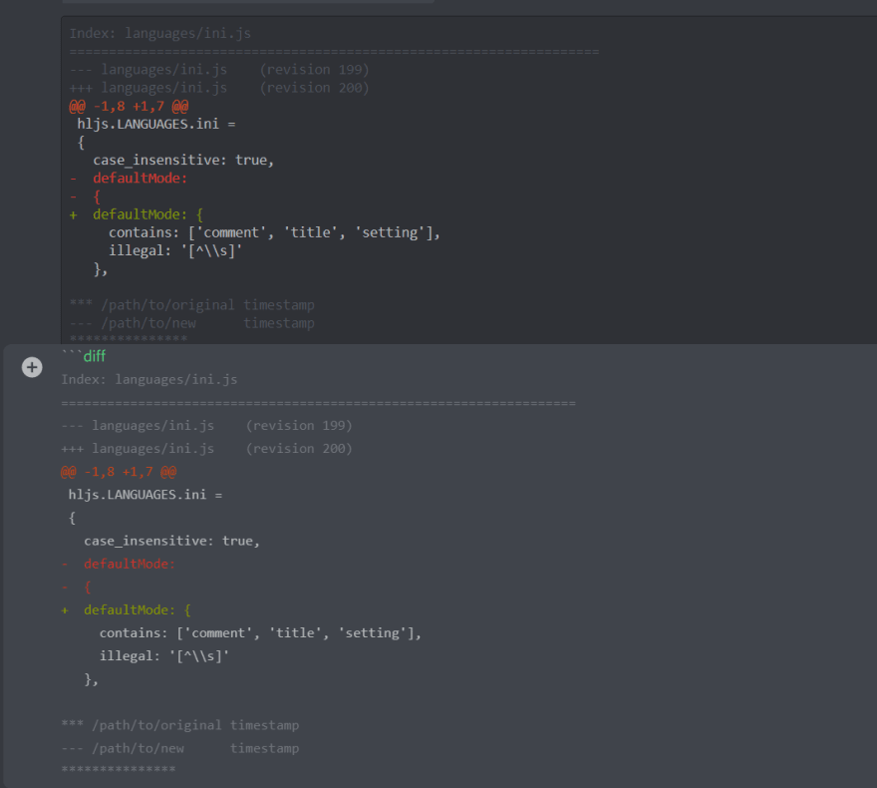Click the plus attachment button beside the draft
This screenshot has width=877, height=788.
click(32, 367)
